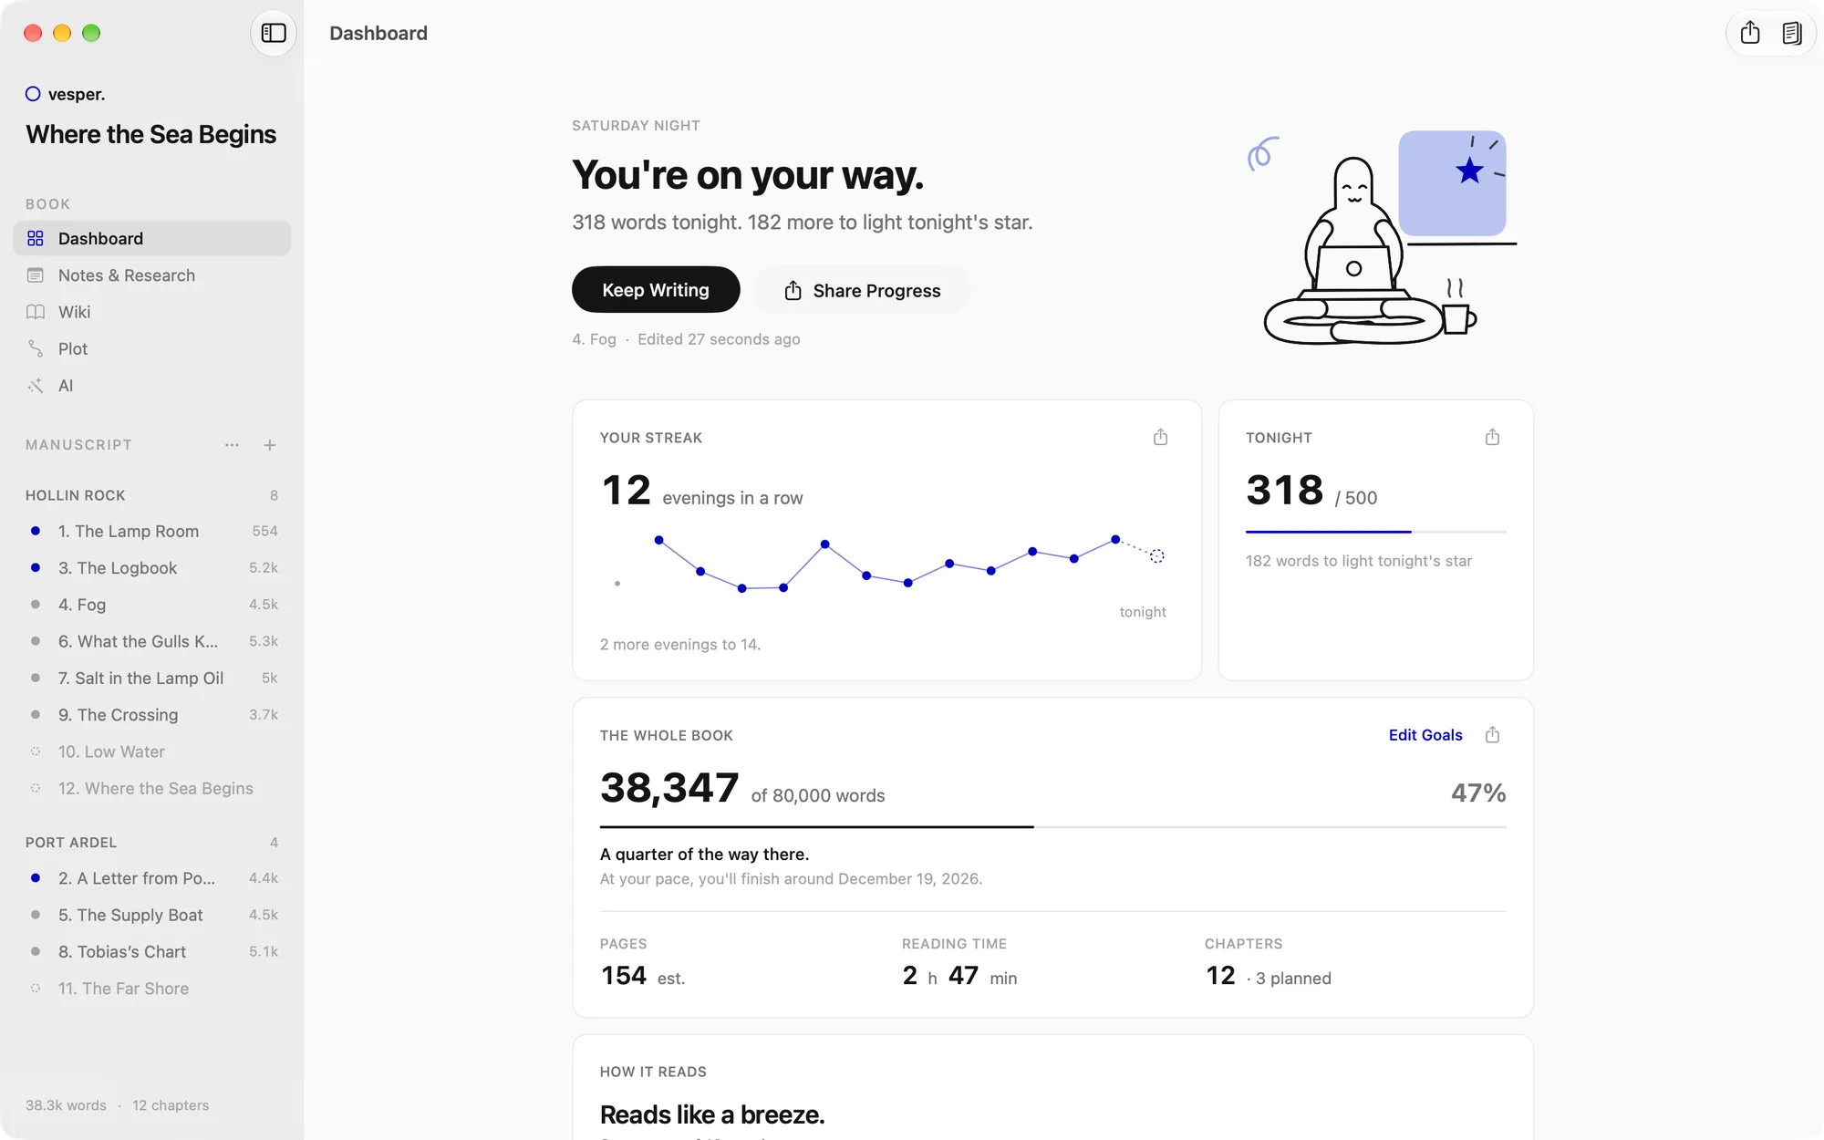Viewport: 1824px width, 1140px height.
Task: Click the tonight 318 of 500 progress bar
Action: (1375, 532)
